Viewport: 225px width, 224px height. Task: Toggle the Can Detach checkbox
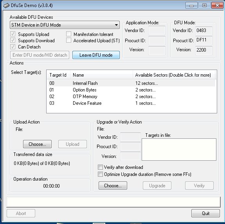coord(13,47)
